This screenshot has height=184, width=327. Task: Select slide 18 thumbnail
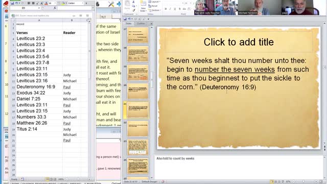pyautogui.click(x=137, y=54)
